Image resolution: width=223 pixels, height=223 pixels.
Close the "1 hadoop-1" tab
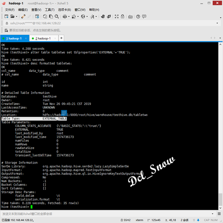tap(26, 38)
